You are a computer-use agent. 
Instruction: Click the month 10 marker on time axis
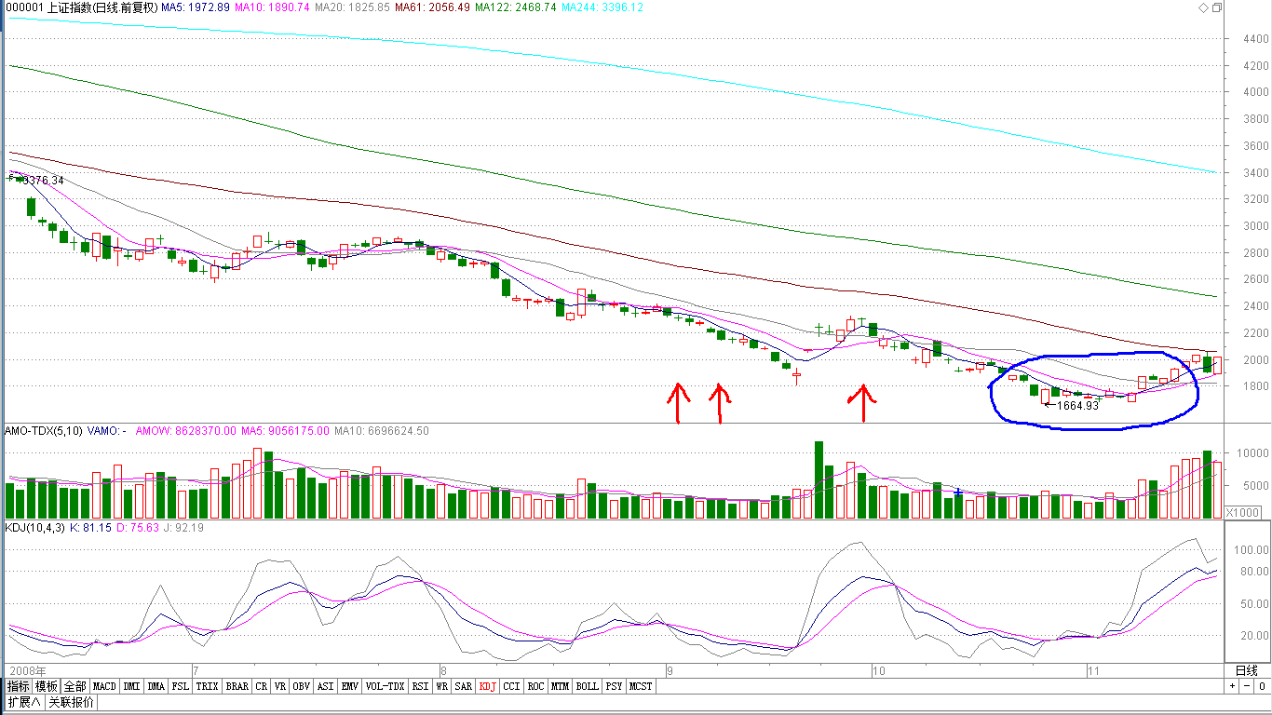[x=878, y=670]
